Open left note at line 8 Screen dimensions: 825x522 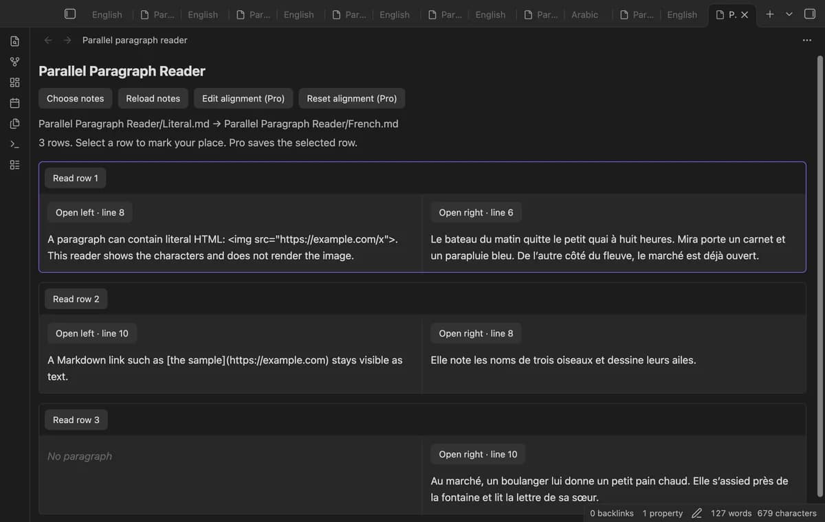(90, 212)
